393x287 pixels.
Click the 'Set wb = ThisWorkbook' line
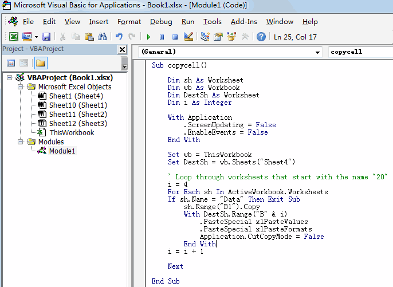coord(210,155)
